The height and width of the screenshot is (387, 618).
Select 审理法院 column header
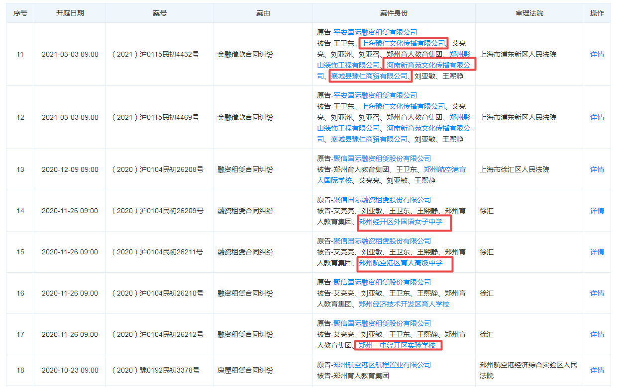tap(529, 13)
